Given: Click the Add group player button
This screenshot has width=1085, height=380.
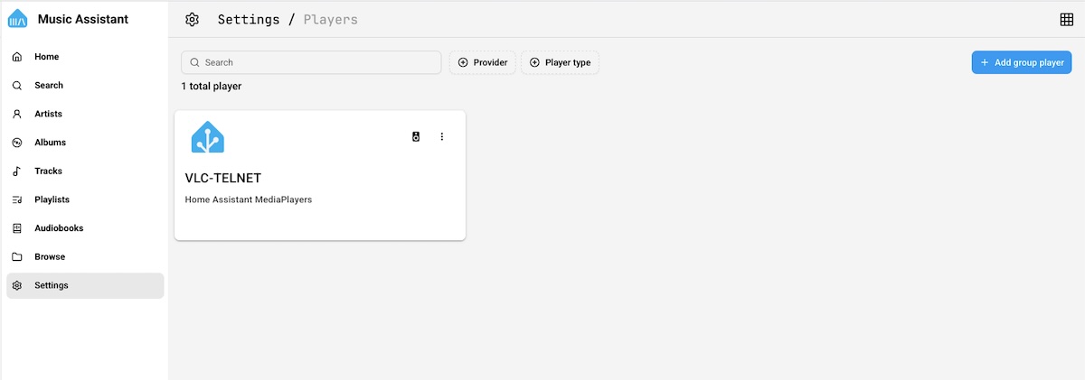Looking at the screenshot, I should click(x=1021, y=62).
